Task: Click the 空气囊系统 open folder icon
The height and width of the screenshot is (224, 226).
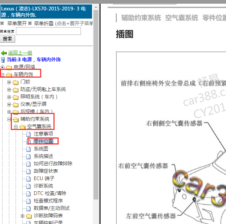Action: (x=23, y=127)
